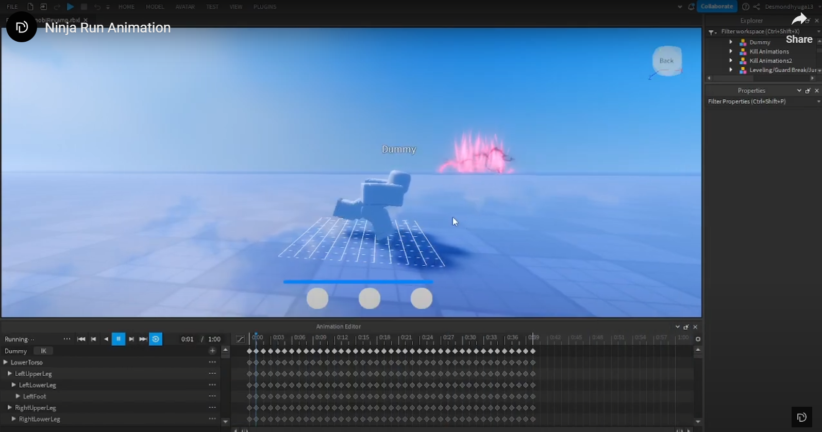Click the Play test icon in toolbar
The image size is (822, 432).
click(71, 7)
